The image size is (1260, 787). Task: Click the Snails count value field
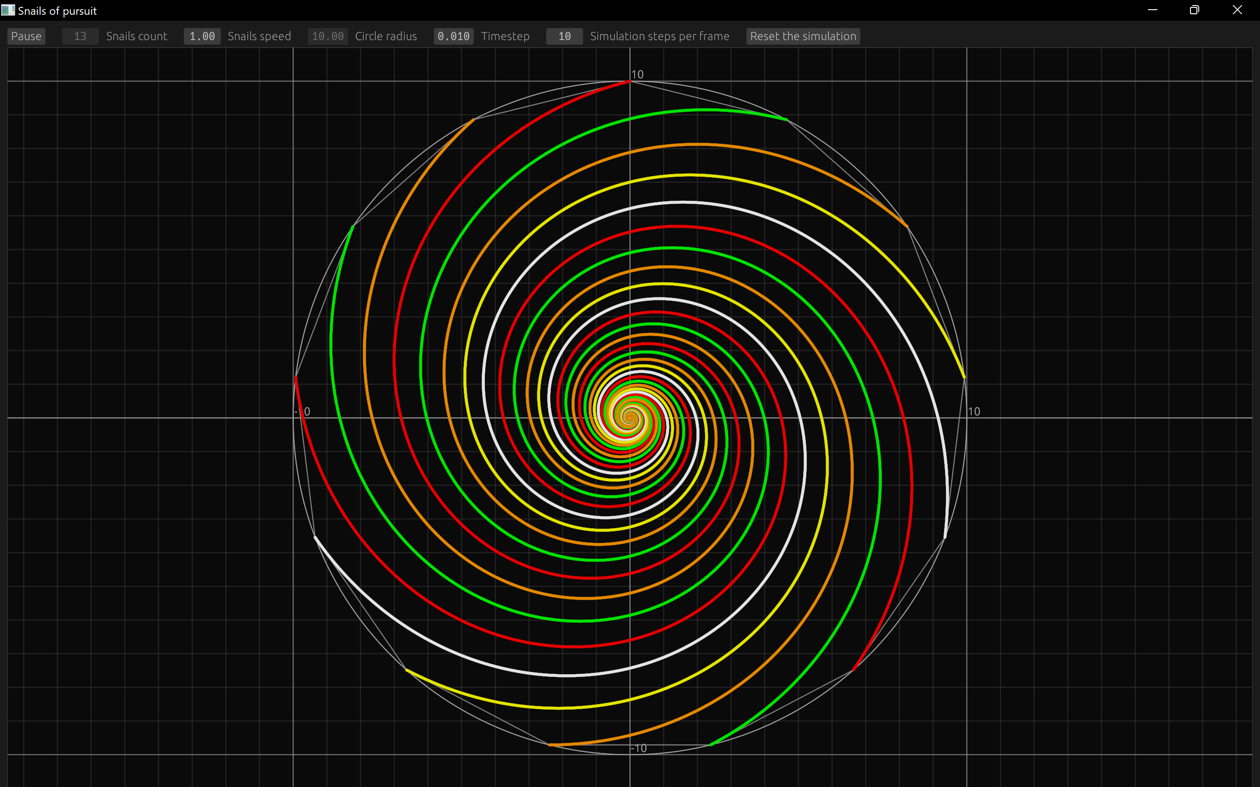(x=80, y=36)
